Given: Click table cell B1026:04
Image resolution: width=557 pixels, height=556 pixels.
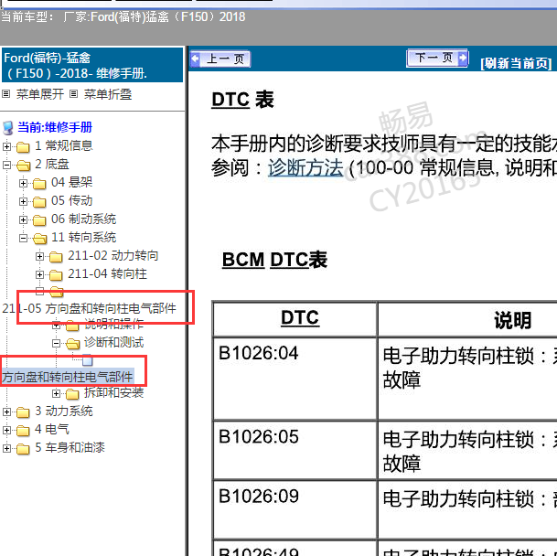Looking at the screenshot, I should [295, 379].
